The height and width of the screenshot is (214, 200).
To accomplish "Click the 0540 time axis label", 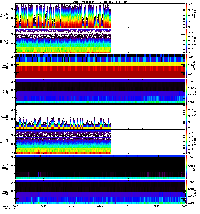I will (157, 206).
